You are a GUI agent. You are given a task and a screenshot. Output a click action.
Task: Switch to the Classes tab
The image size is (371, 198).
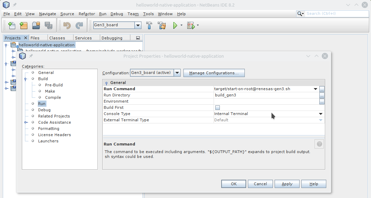coord(60,38)
